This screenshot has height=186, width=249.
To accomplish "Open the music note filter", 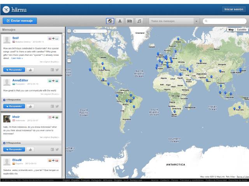I will [139, 21].
